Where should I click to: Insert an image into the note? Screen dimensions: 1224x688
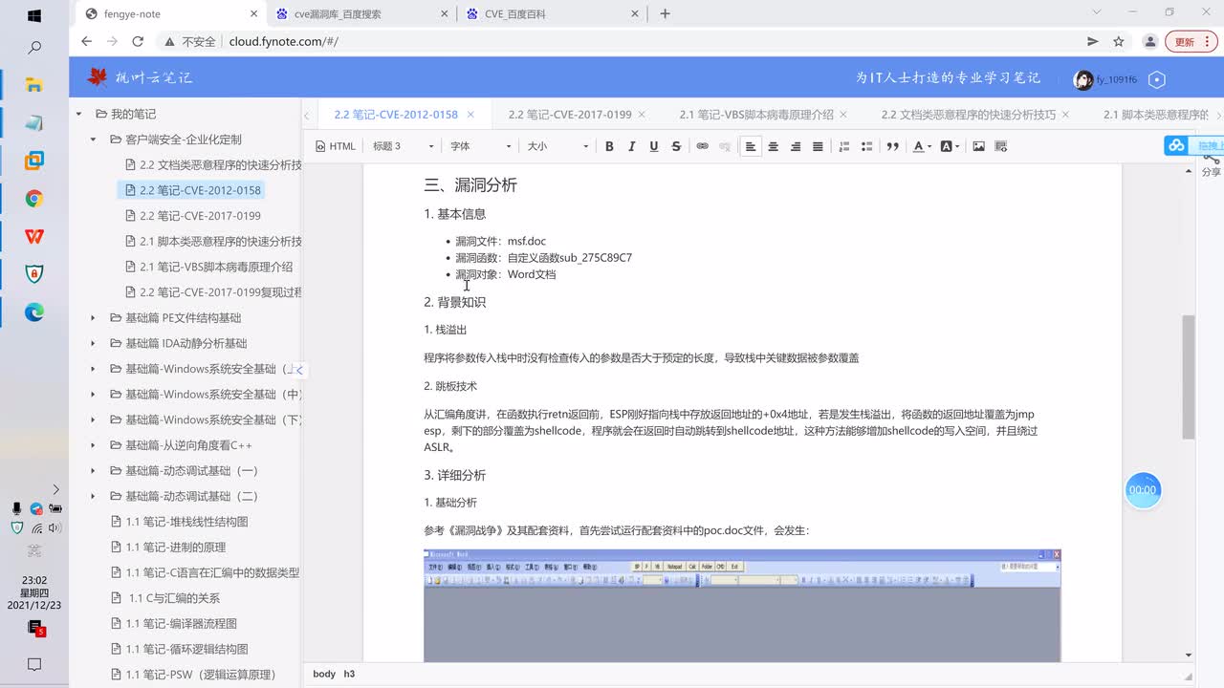pyautogui.click(x=978, y=146)
